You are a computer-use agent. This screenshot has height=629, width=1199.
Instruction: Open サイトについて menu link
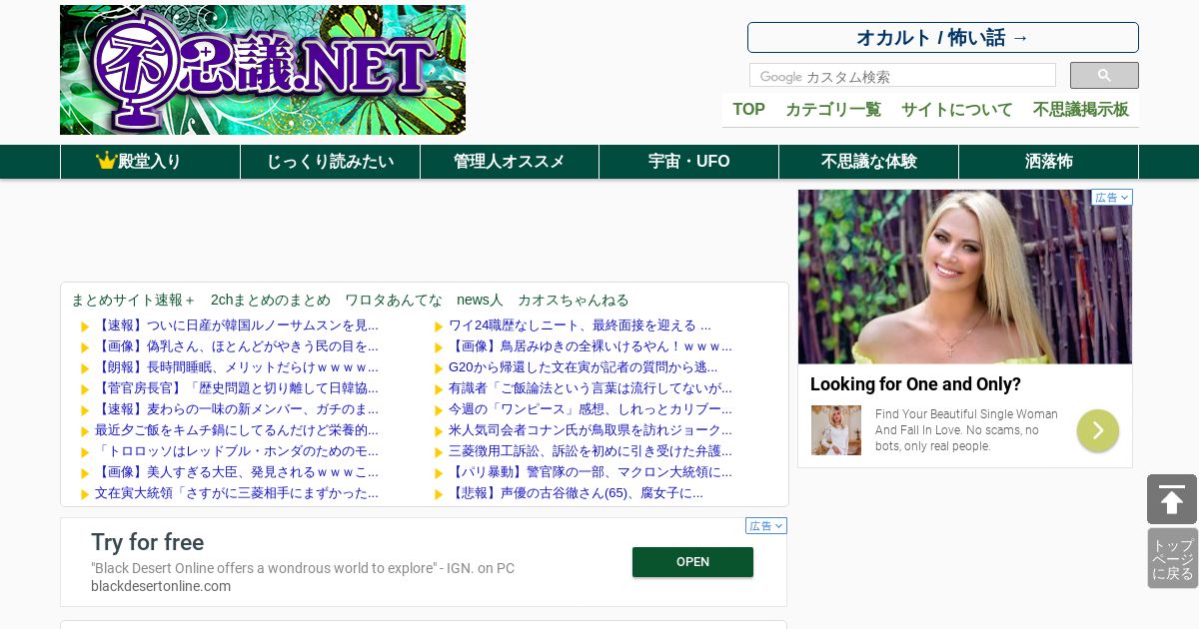click(957, 110)
